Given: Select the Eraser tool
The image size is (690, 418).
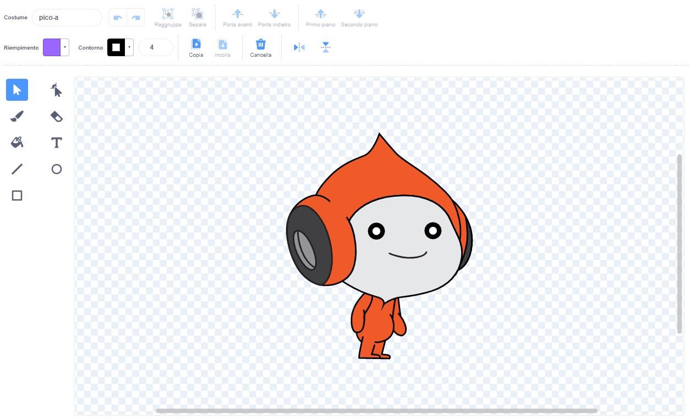Looking at the screenshot, I should tap(56, 116).
